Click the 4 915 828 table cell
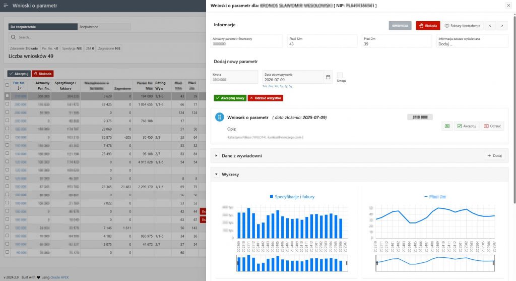 tap(145, 162)
